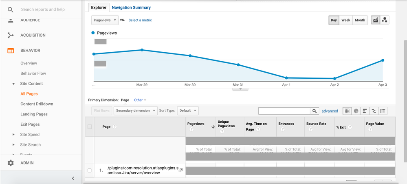
Task: Click the Mar 31 data point on chart
Action: pyautogui.click(x=238, y=65)
